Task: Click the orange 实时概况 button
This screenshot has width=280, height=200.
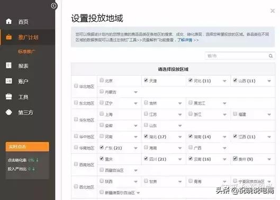Action: tap(28, 146)
